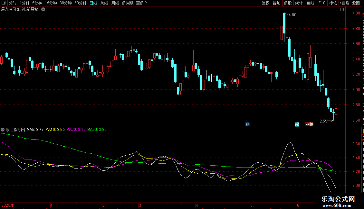
Task: Open the 股朋指标网 indicator dropdown
Action: 3,130
